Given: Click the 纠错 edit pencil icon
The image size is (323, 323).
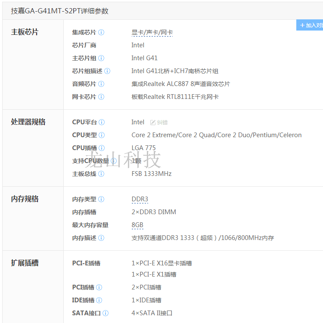Looking at the screenshot, I should [x=152, y=123].
